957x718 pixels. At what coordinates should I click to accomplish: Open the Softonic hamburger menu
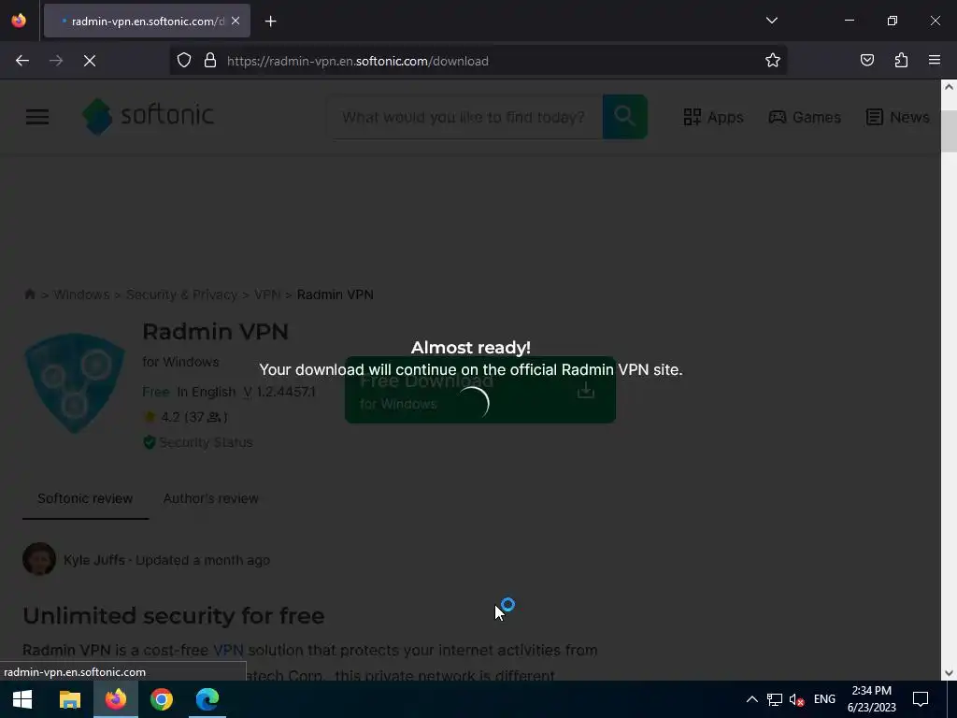tap(37, 117)
